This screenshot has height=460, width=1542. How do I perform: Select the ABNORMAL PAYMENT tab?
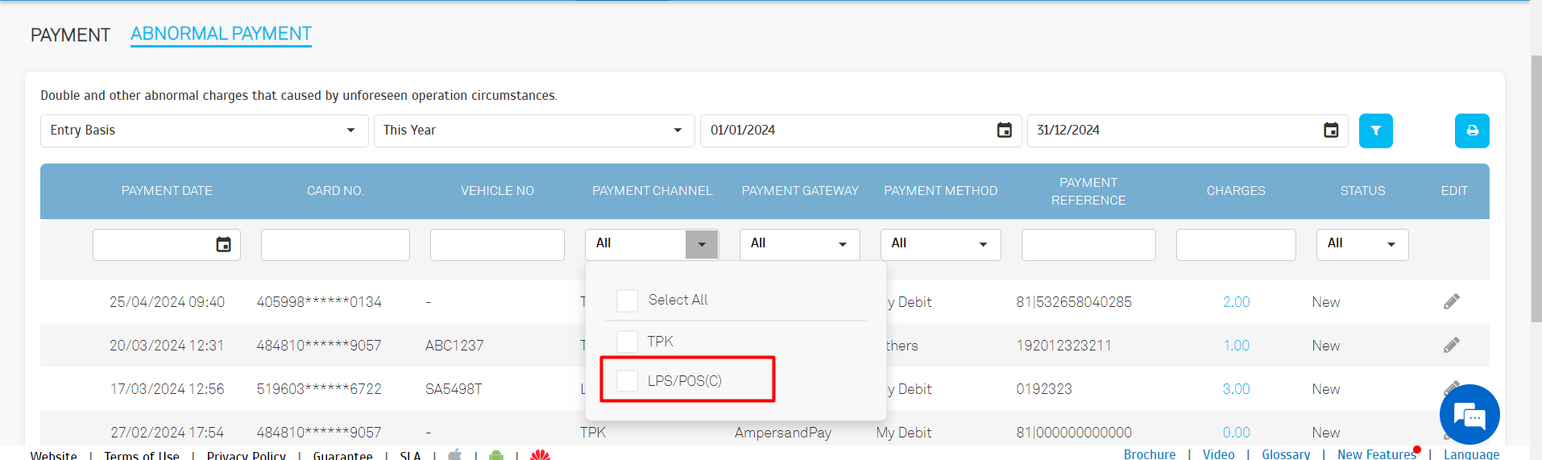coord(221,34)
